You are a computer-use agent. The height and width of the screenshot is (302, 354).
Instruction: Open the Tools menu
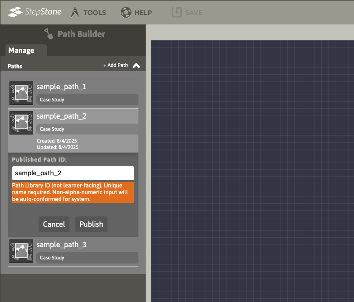click(88, 12)
